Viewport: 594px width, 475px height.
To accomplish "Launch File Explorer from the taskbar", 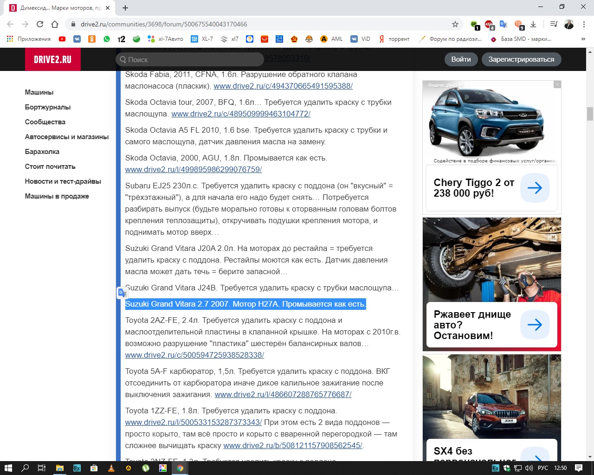I will tap(60, 468).
